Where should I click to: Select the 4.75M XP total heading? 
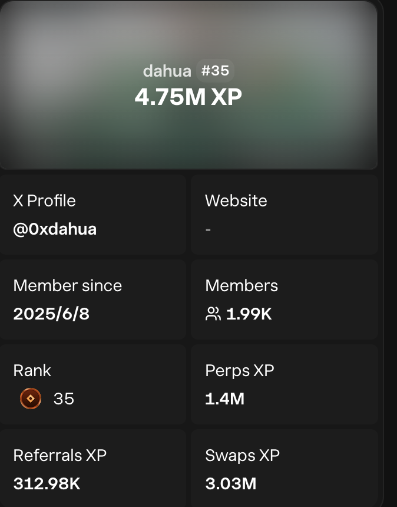click(x=188, y=97)
